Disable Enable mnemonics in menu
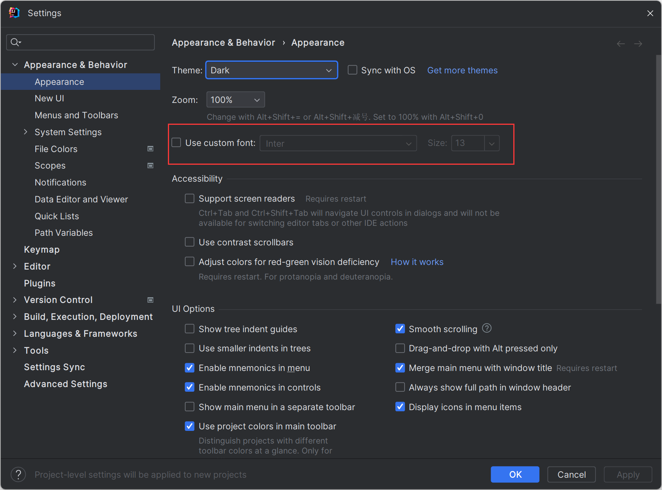This screenshot has width=662, height=490. click(x=189, y=368)
